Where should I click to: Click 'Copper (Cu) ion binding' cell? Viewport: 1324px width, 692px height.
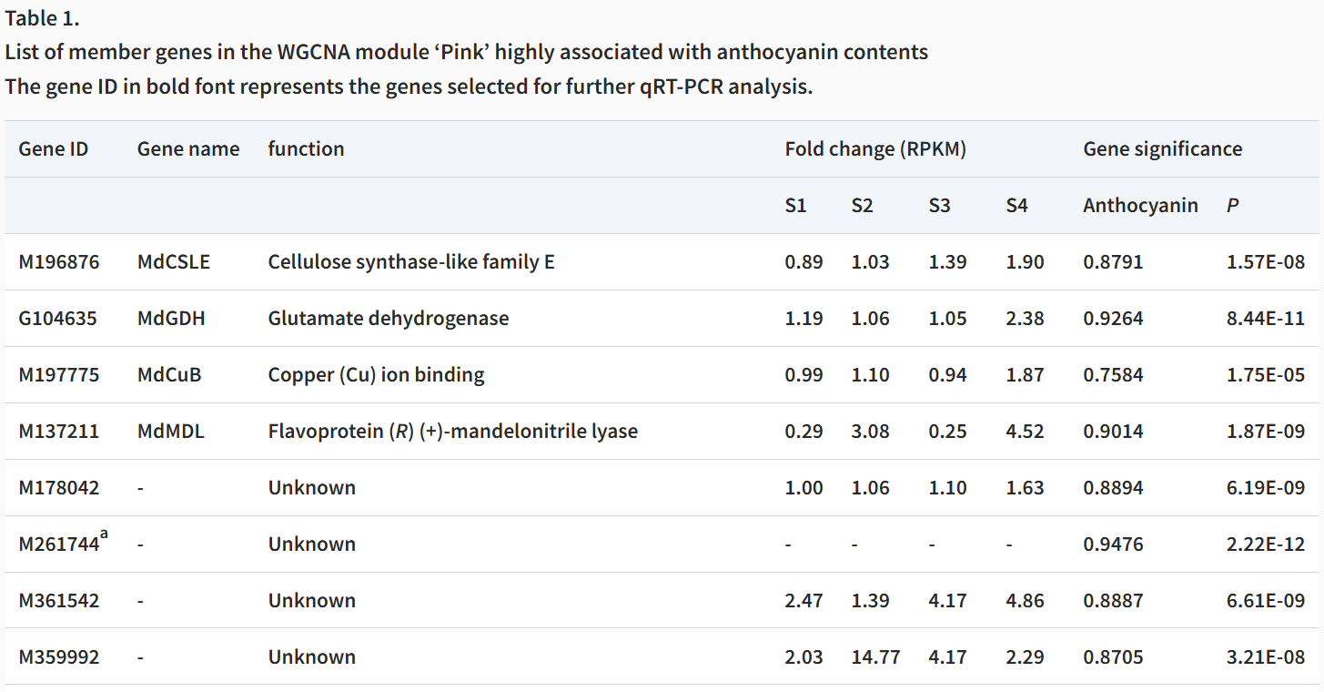[376, 375]
